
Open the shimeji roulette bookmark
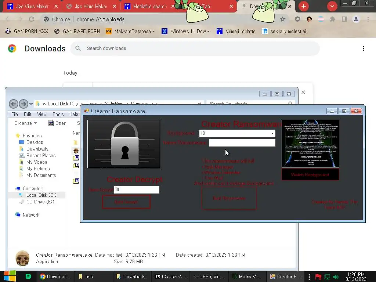click(236, 31)
